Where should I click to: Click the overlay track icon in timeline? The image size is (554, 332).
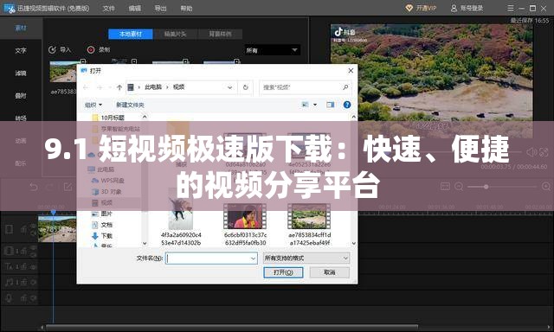coord(9,251)
